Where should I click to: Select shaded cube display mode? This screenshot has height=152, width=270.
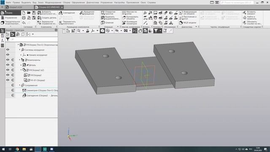coord(103,31)
